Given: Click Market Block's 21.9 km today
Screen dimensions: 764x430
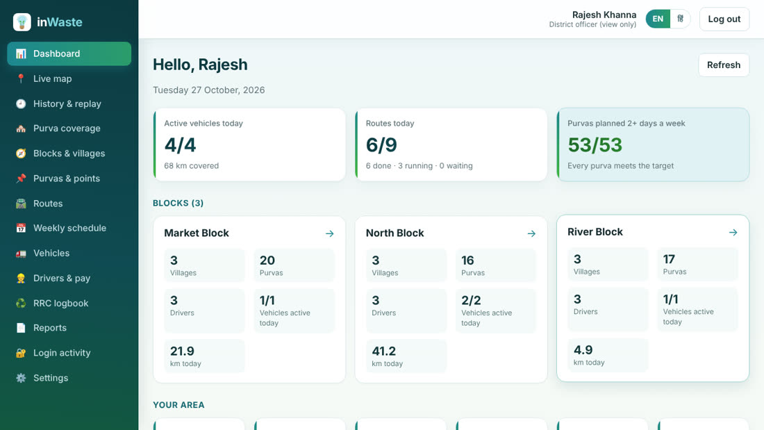Looking at the screenshot, I should coord(205,356).
